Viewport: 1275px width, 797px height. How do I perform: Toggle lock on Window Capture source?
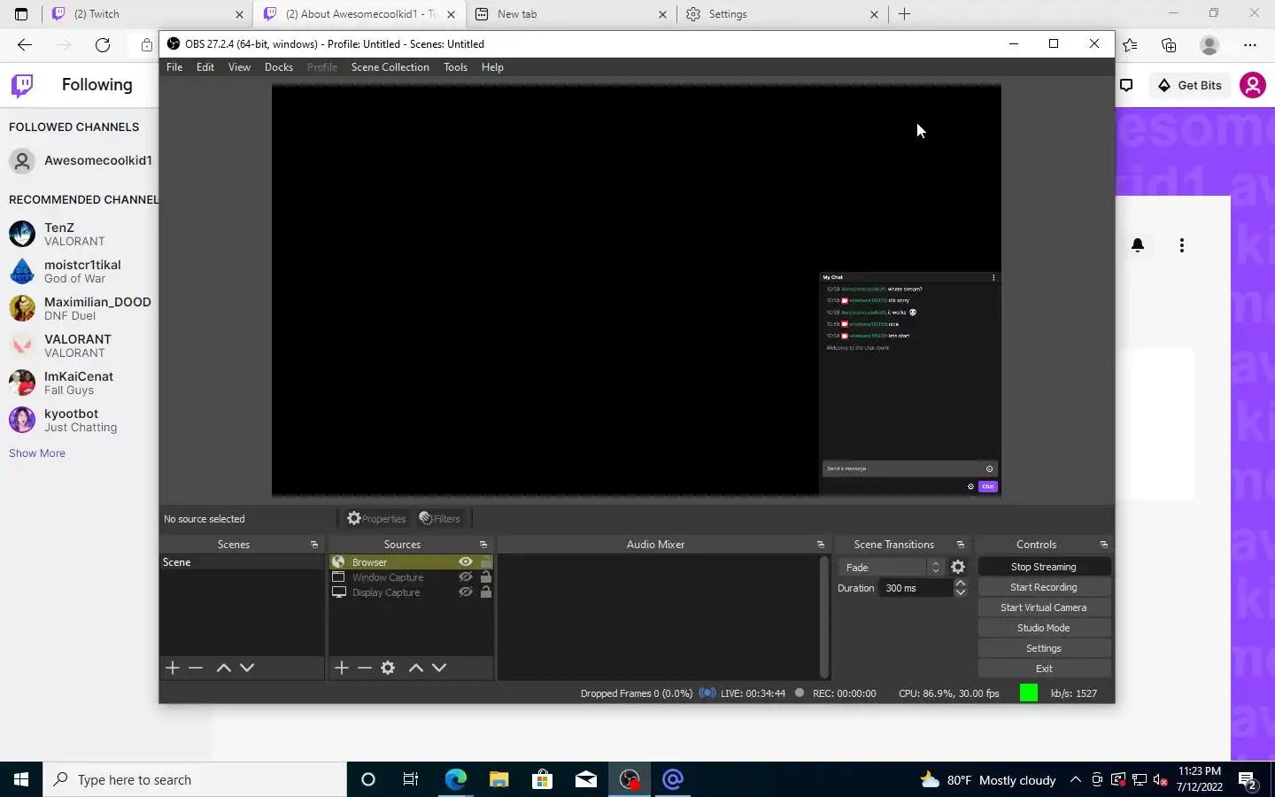click(x=486, y=577)
